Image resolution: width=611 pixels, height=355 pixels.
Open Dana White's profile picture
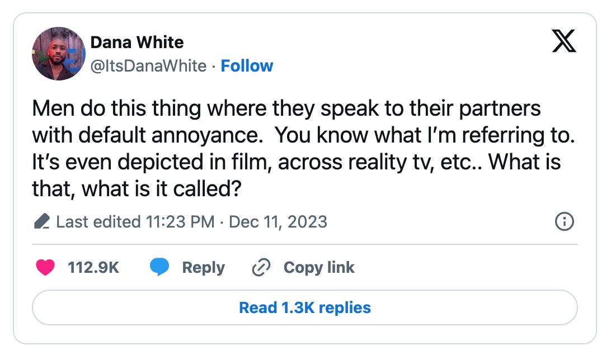point(58,54)
